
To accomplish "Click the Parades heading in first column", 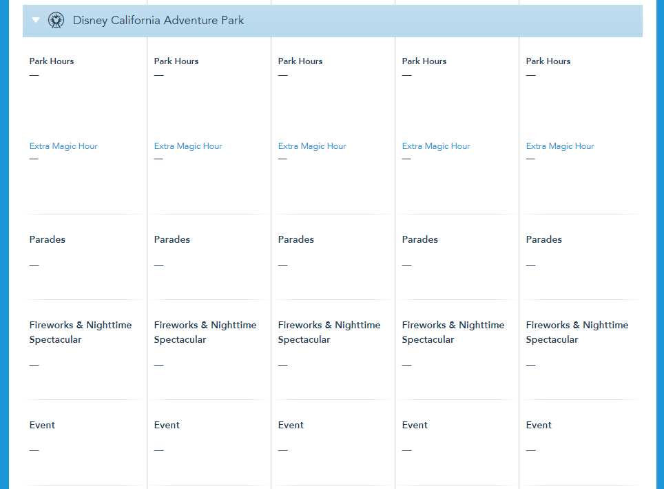I will (48, 240).
